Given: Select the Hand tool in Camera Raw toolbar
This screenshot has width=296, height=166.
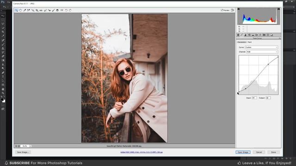Looking at the screenshot, I should [x=20, y=10].
